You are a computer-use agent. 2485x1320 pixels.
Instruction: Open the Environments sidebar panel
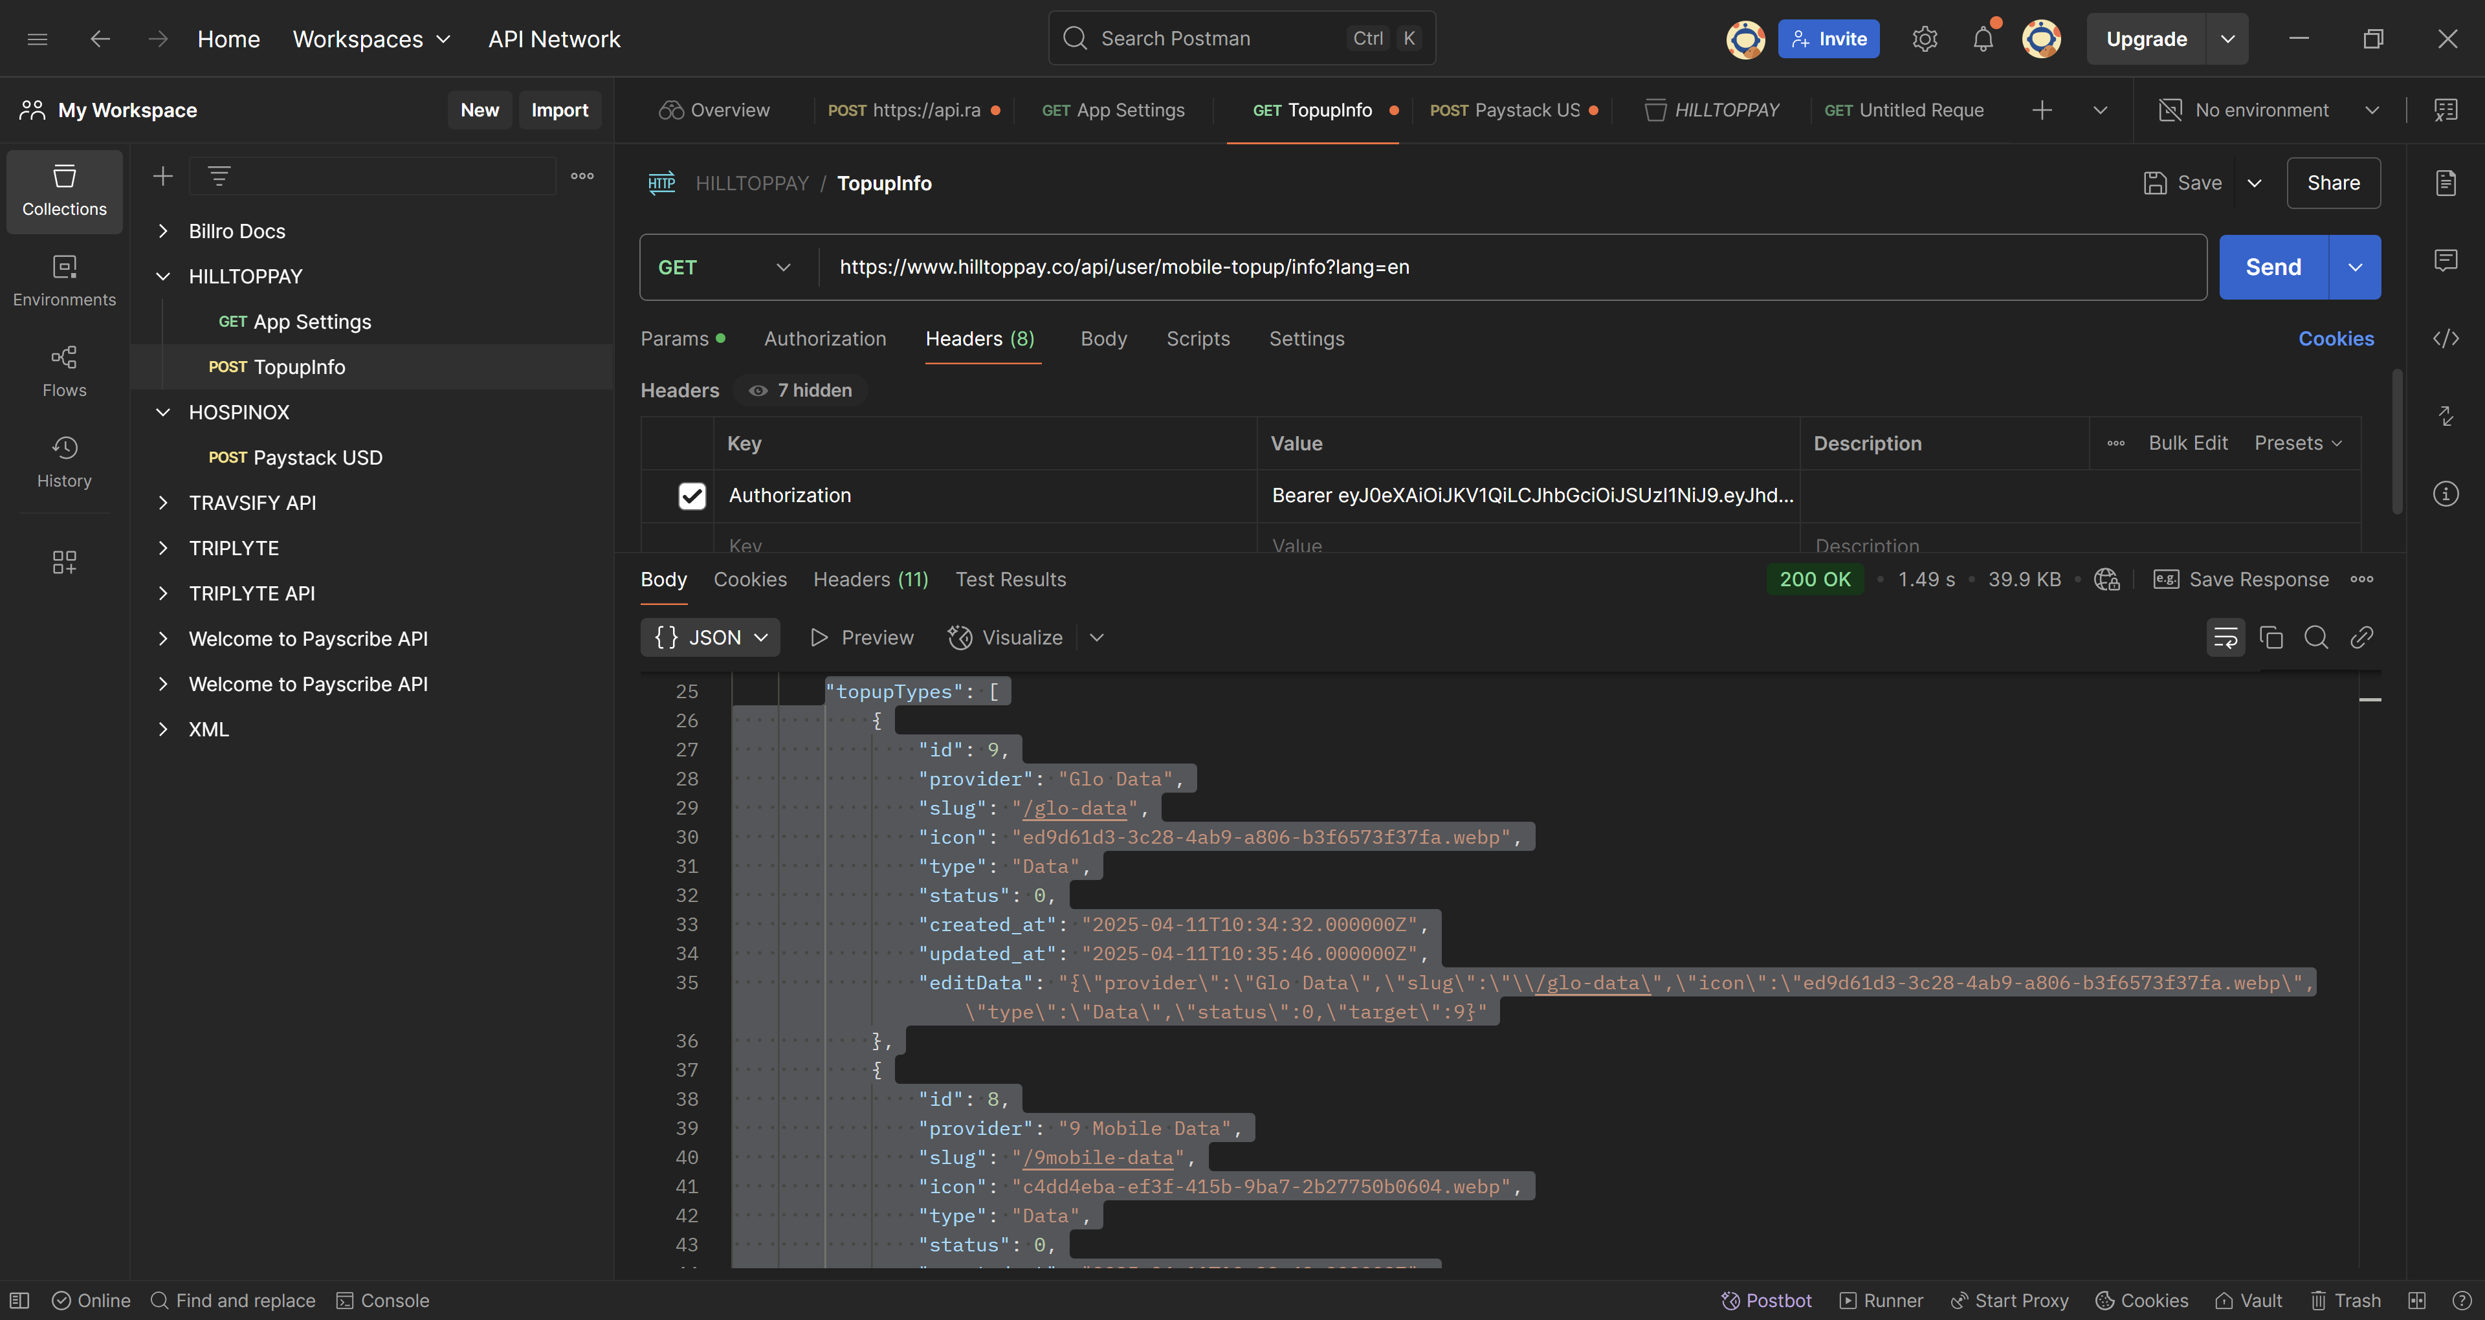tap(63, 280)
